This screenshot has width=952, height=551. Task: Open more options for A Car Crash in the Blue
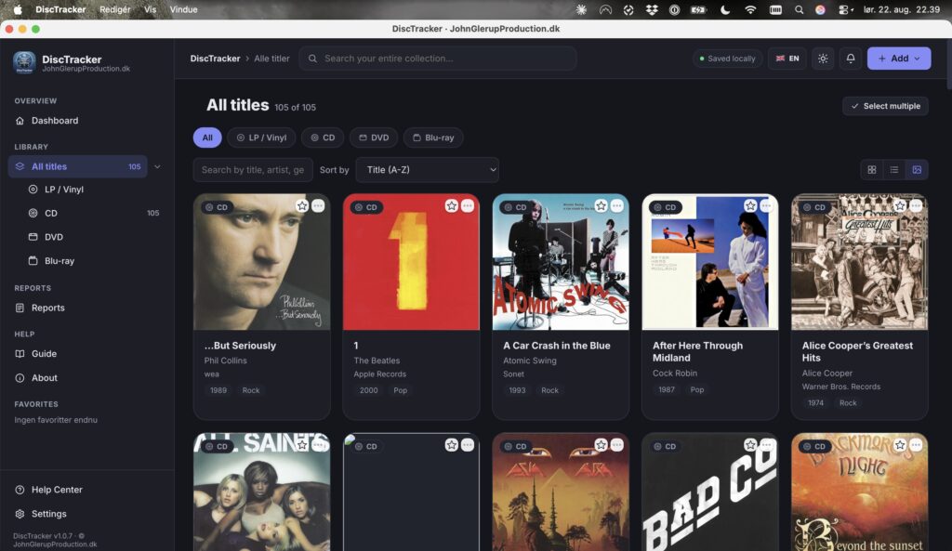tap(617, 205)
